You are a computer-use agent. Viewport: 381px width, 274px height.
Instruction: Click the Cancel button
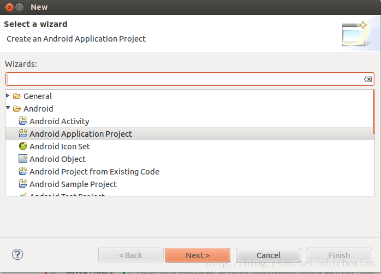[x=269, y=255]
